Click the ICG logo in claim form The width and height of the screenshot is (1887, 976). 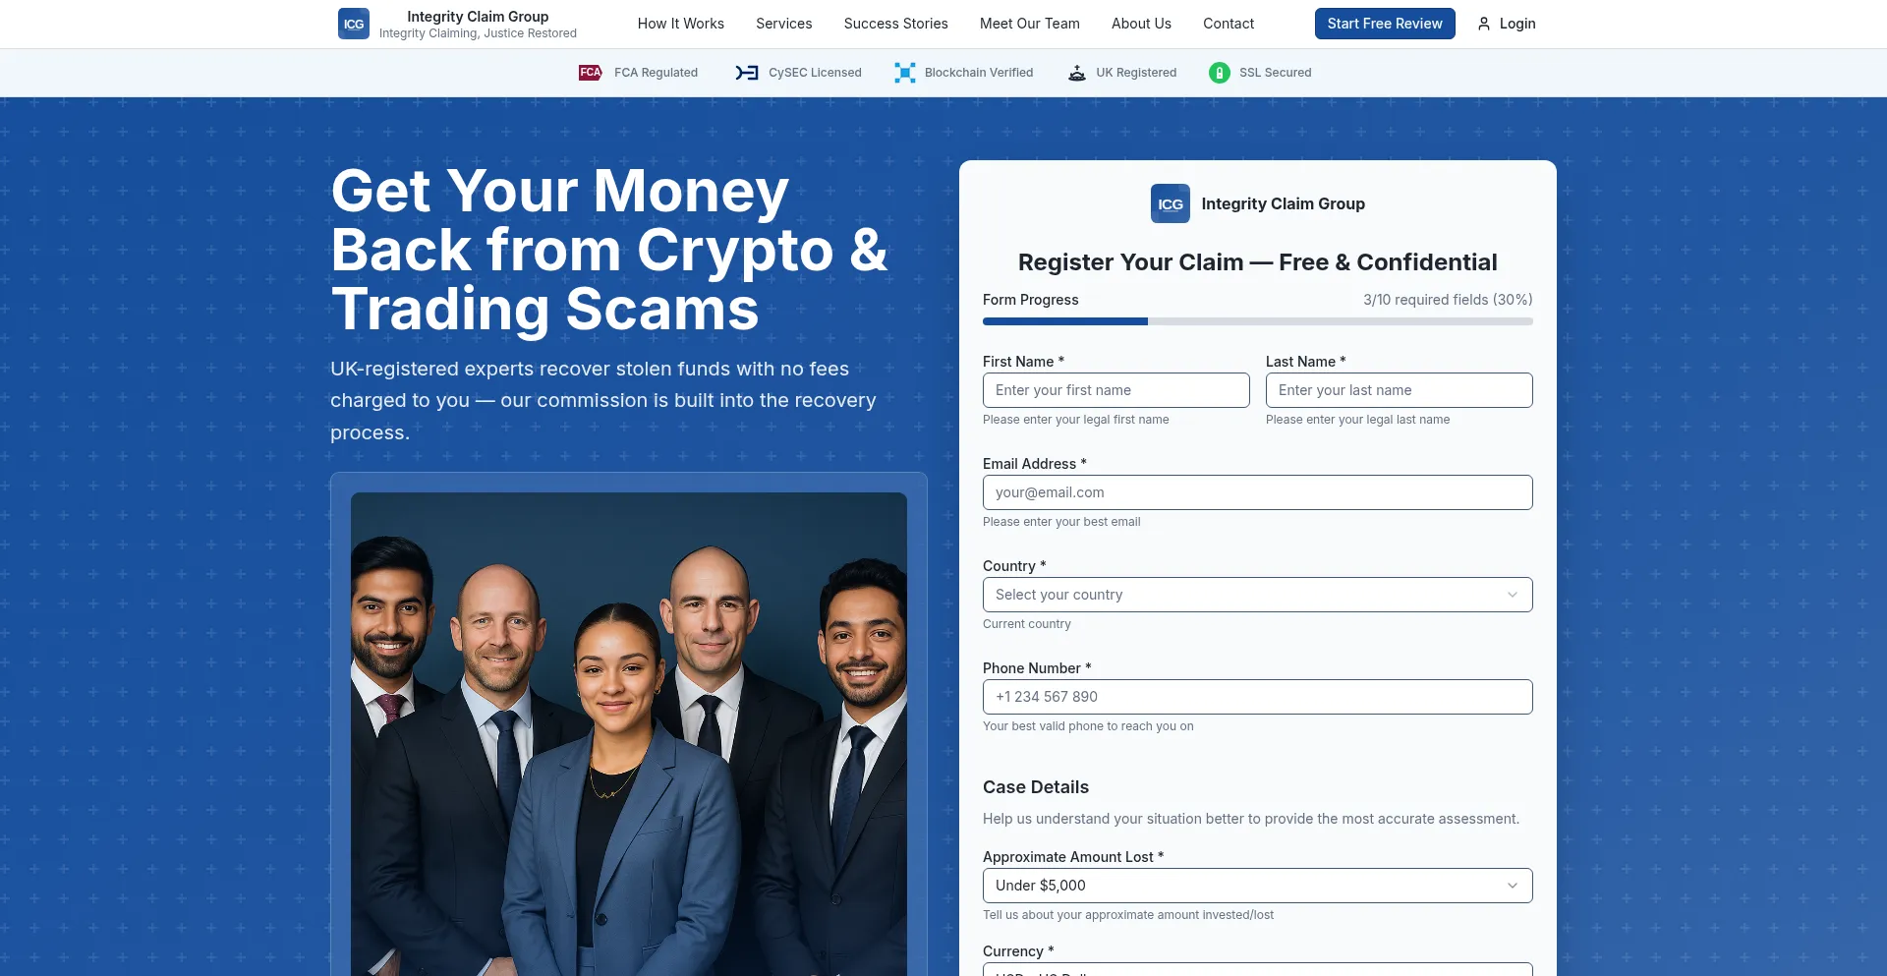click(1171, 203)
